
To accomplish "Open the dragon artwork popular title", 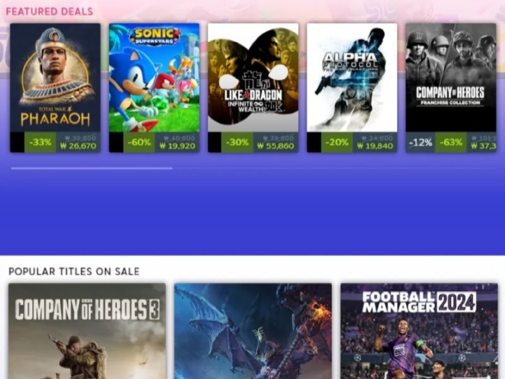I will pyautogui.click(x=253, y=331).
